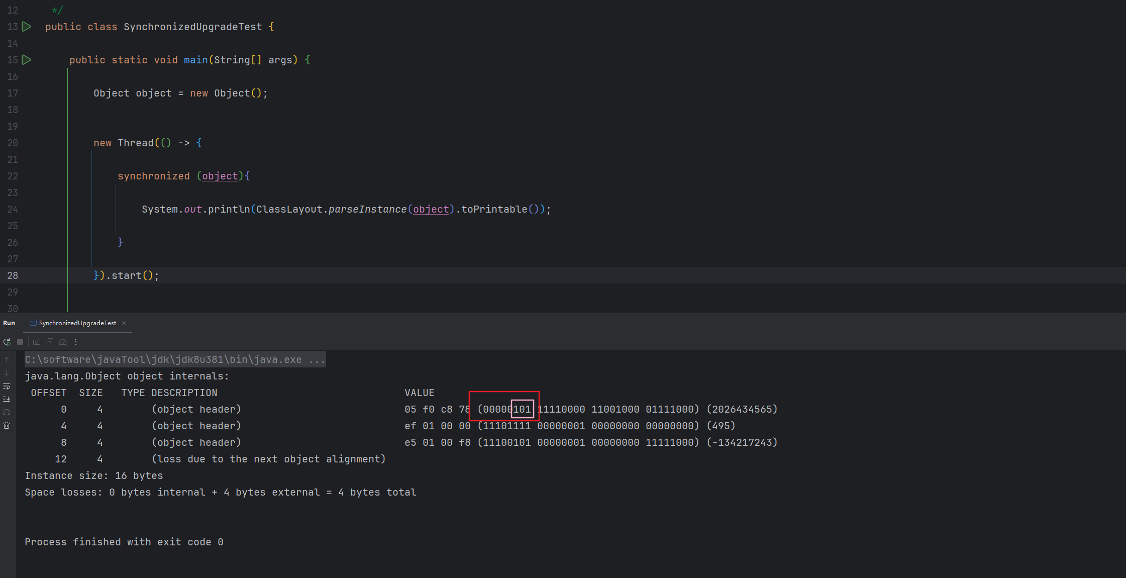The image size is (1126, 578).
Task: Open the profiler gauge icon
Action: click(63, 342)
